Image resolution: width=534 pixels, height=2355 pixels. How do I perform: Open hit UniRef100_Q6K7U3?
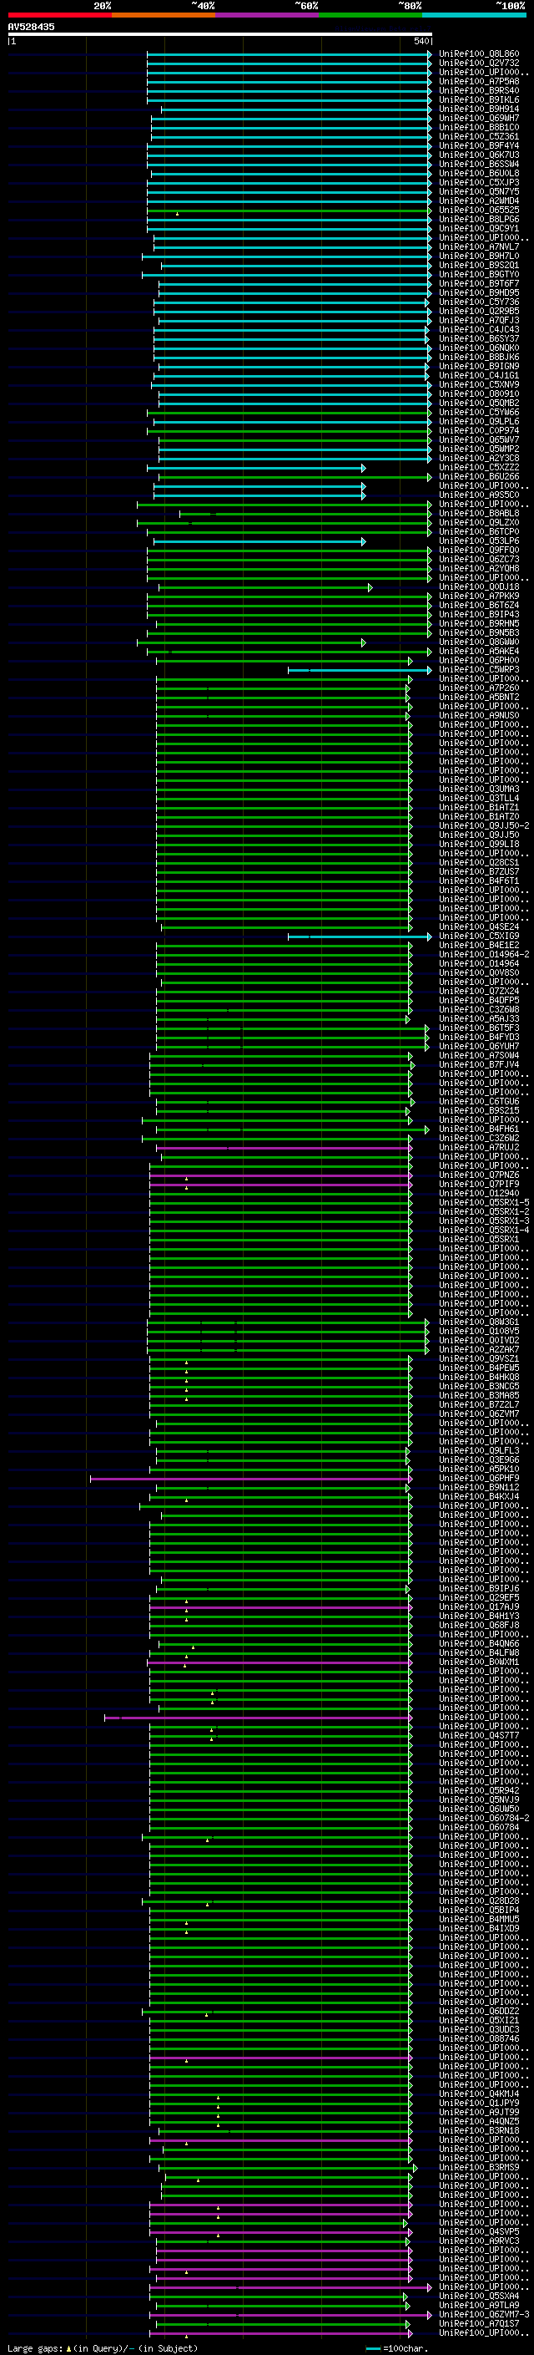click(x=479, y=155)
